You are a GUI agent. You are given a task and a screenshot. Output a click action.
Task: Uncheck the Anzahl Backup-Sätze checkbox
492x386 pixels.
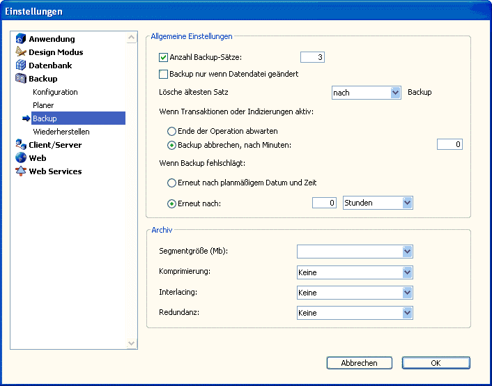click(164, 57)
